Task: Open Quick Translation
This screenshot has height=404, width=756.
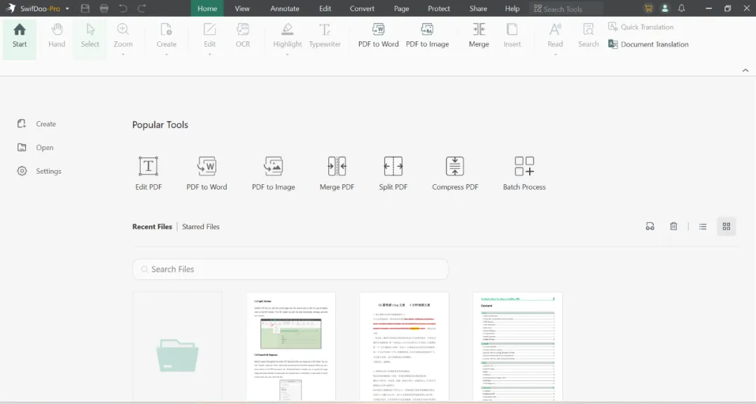Action: 640,27
